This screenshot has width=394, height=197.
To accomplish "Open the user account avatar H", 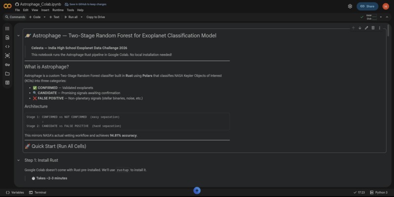I will pos(386,6).
